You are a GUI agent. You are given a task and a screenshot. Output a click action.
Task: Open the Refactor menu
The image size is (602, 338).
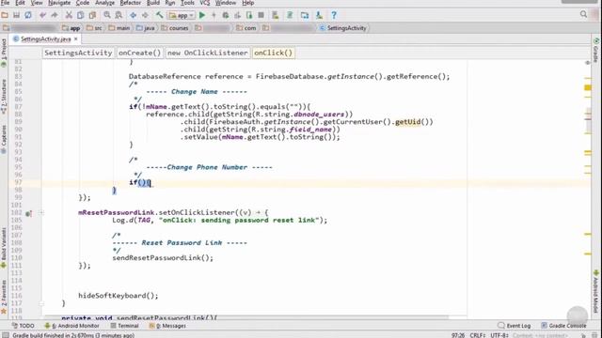click(131, 3)
